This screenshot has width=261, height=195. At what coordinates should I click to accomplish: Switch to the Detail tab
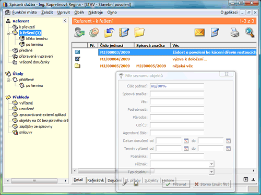pyautogui.click(x=78, y=180)
